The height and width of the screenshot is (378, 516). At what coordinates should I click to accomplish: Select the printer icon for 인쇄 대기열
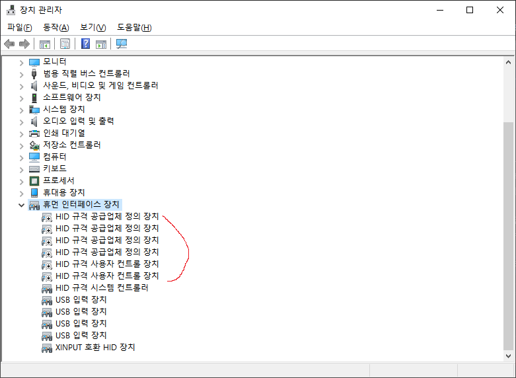click(x=34, y=133)
